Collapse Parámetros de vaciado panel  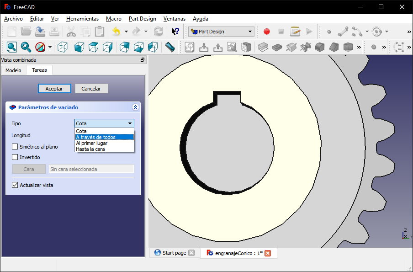(135, 107)
